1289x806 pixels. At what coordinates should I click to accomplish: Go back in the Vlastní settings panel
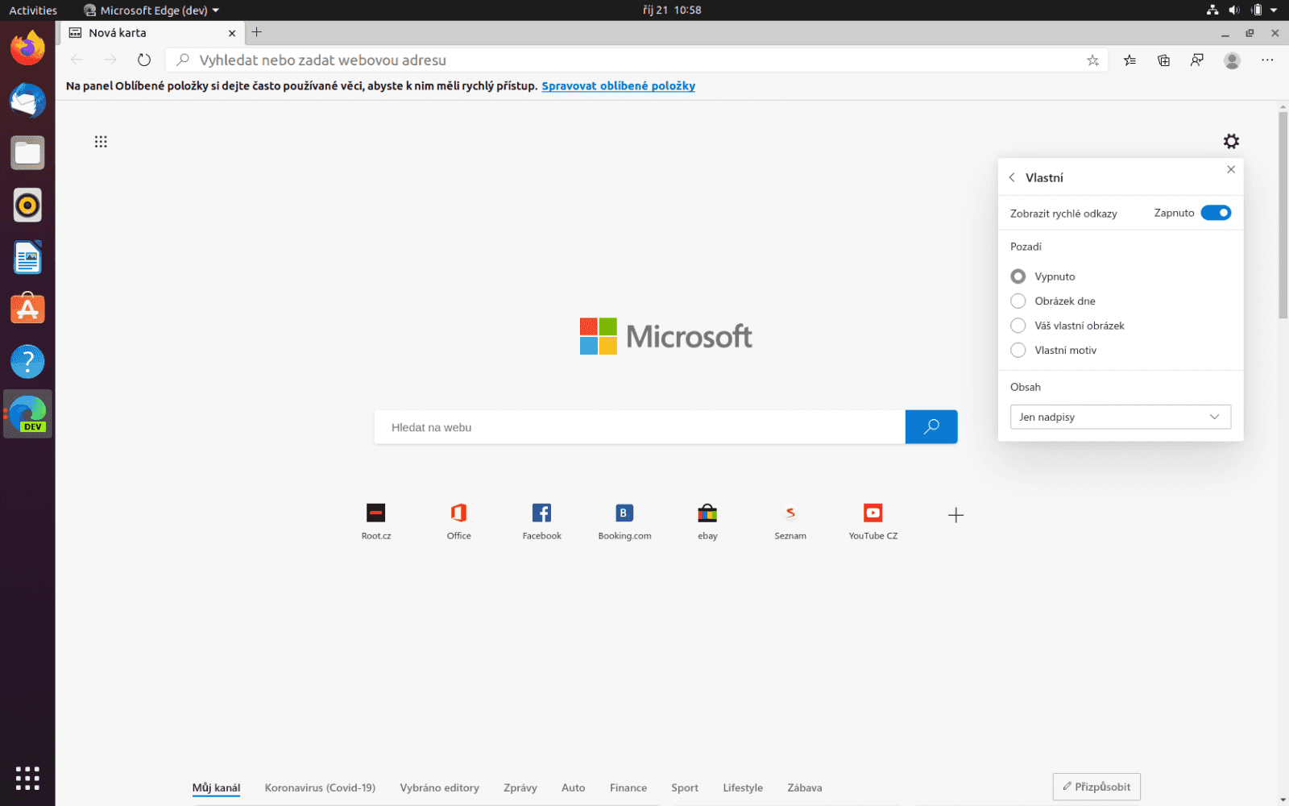coord(1012,177)
